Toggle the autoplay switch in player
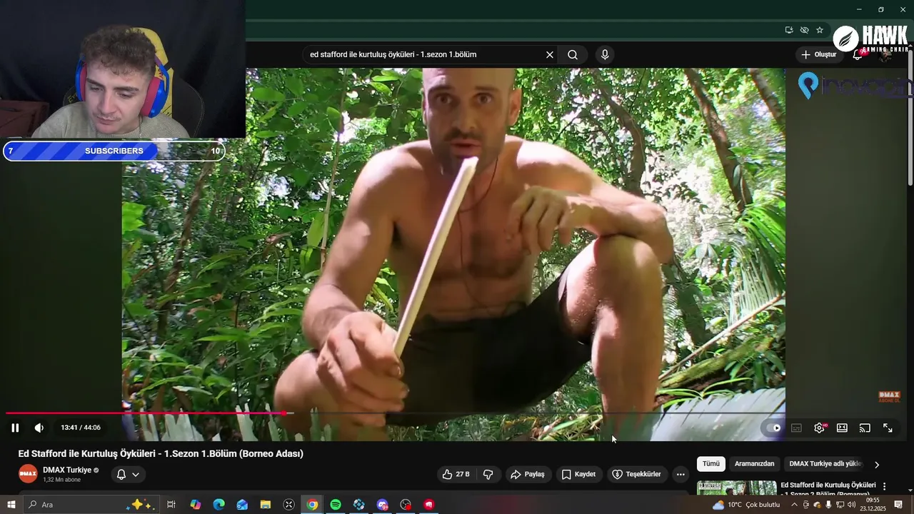The width and height of the screenshot is (914, 514). (x=773, y=428)
